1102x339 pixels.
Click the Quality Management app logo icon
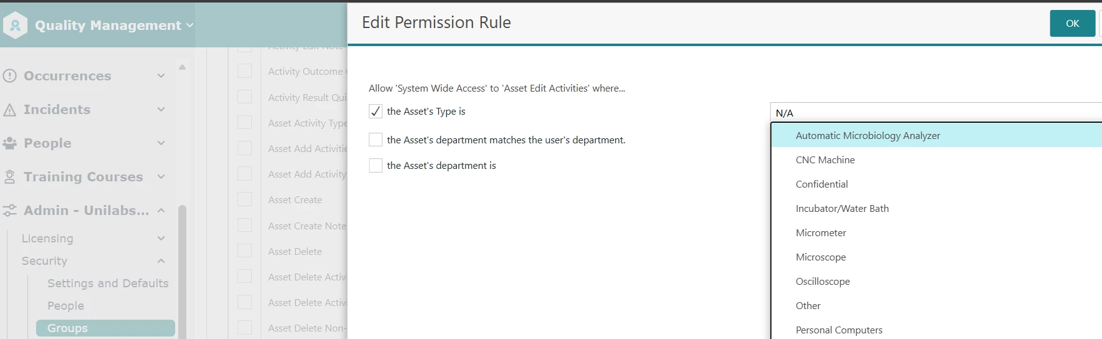tap(15, 26)
